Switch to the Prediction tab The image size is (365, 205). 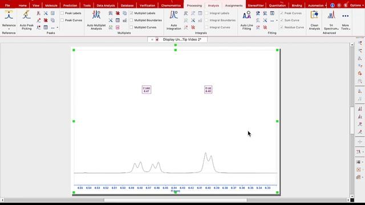click(x=70, y=5)
